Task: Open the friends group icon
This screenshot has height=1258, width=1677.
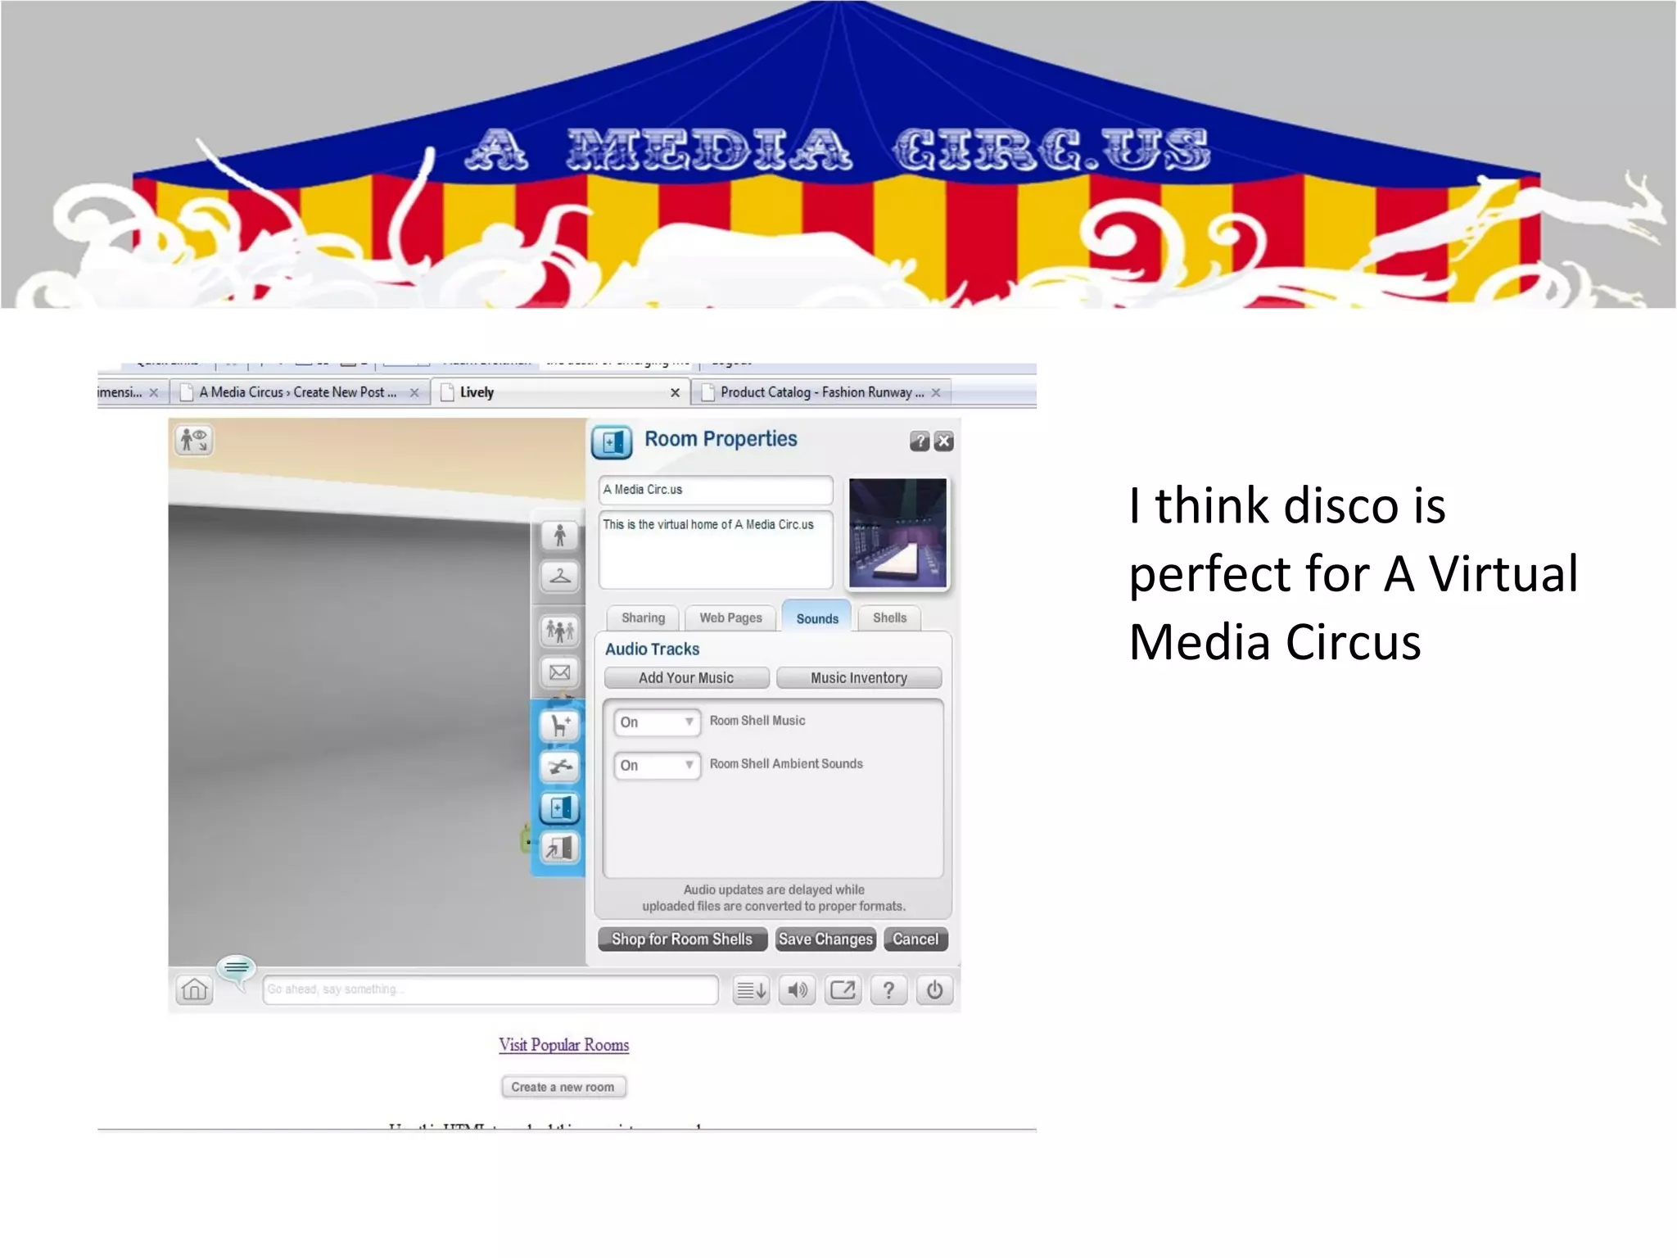Action: (560, 631)
